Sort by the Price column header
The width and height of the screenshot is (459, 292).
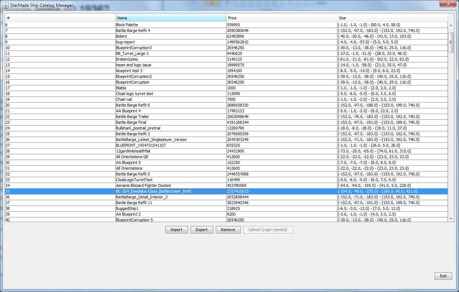click(281, 18)
